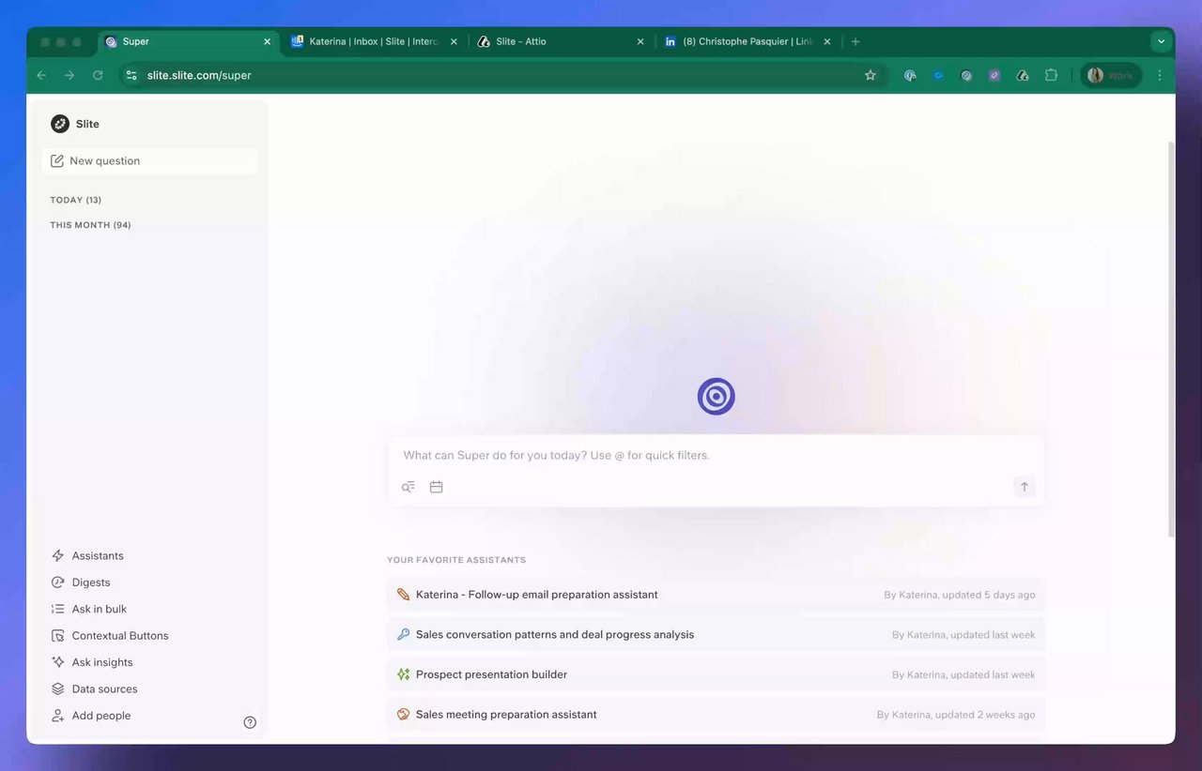
Task: Reload the page
Action: click(x=98, y=75)
